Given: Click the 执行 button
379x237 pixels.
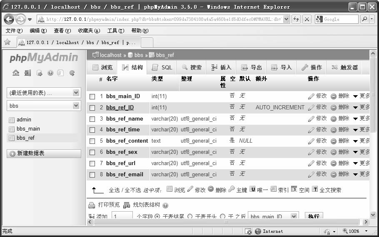Looking at the screenshot, I should tap(314, 216).
